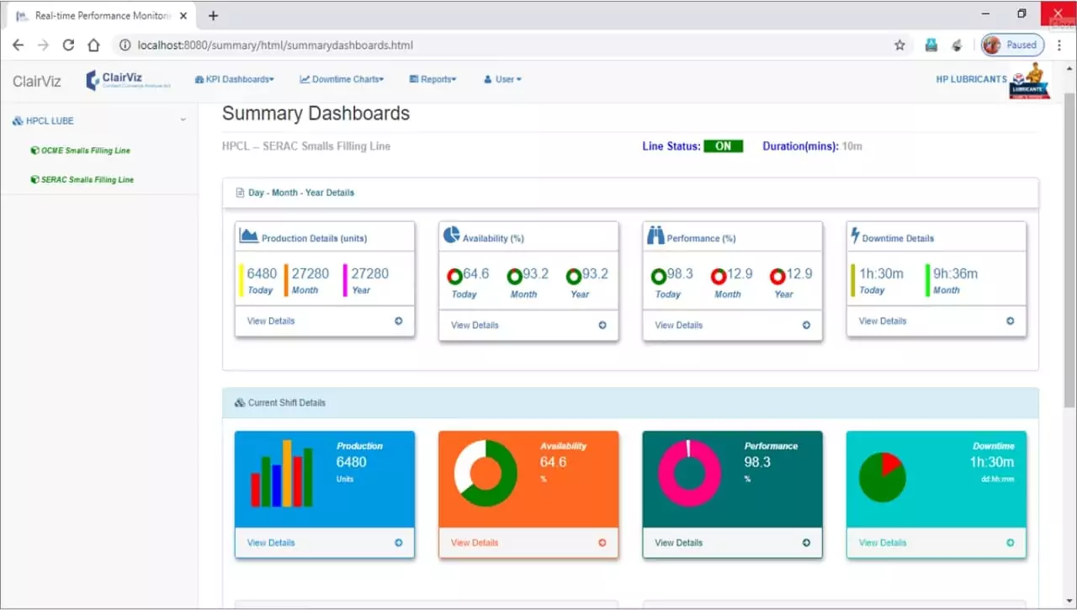Click HP LUBRICANTS text in header
The width and height of the screenshot is (1077, 610).
pyautogui.click(x=971, y=79)
